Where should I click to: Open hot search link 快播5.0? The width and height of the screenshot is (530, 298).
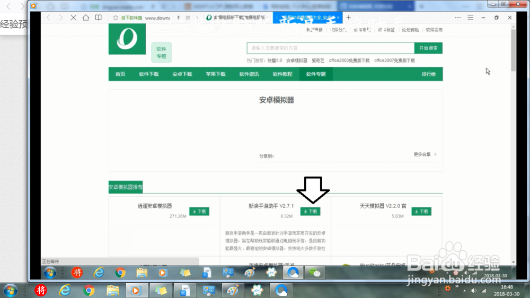275,60
